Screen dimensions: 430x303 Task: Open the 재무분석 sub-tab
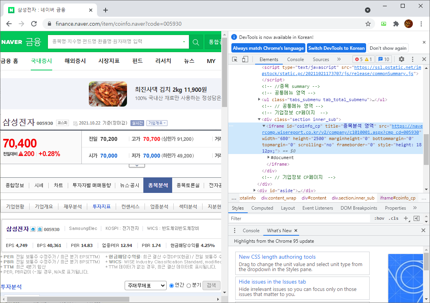73,207
